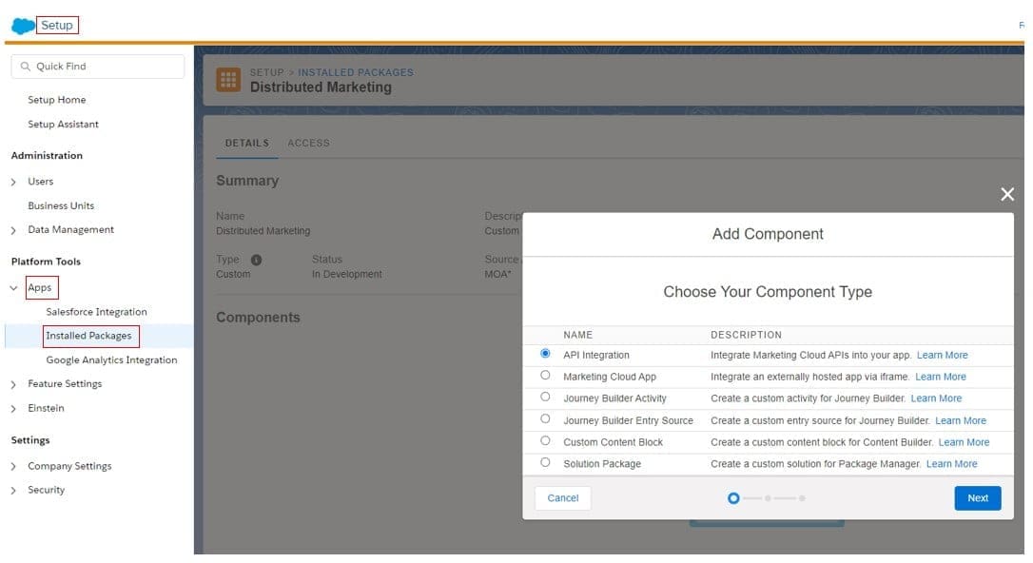Open Learn More for Custom Content Block
Screen dimensions: 1033x563
[x=964, y=442]
